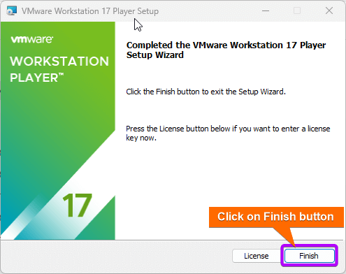The height and width of the screenshot is (274, 346).
Task: Open the License key entry button
Action: point(257,256)
